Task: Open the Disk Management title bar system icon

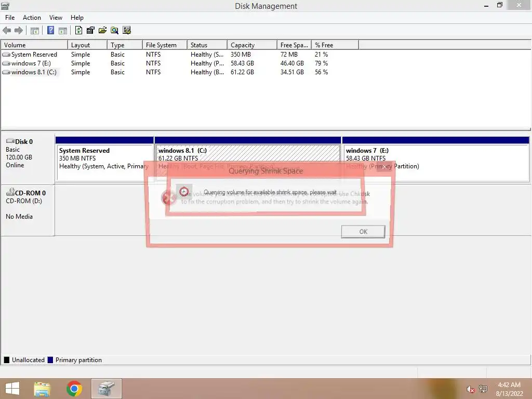Action: 5,5
